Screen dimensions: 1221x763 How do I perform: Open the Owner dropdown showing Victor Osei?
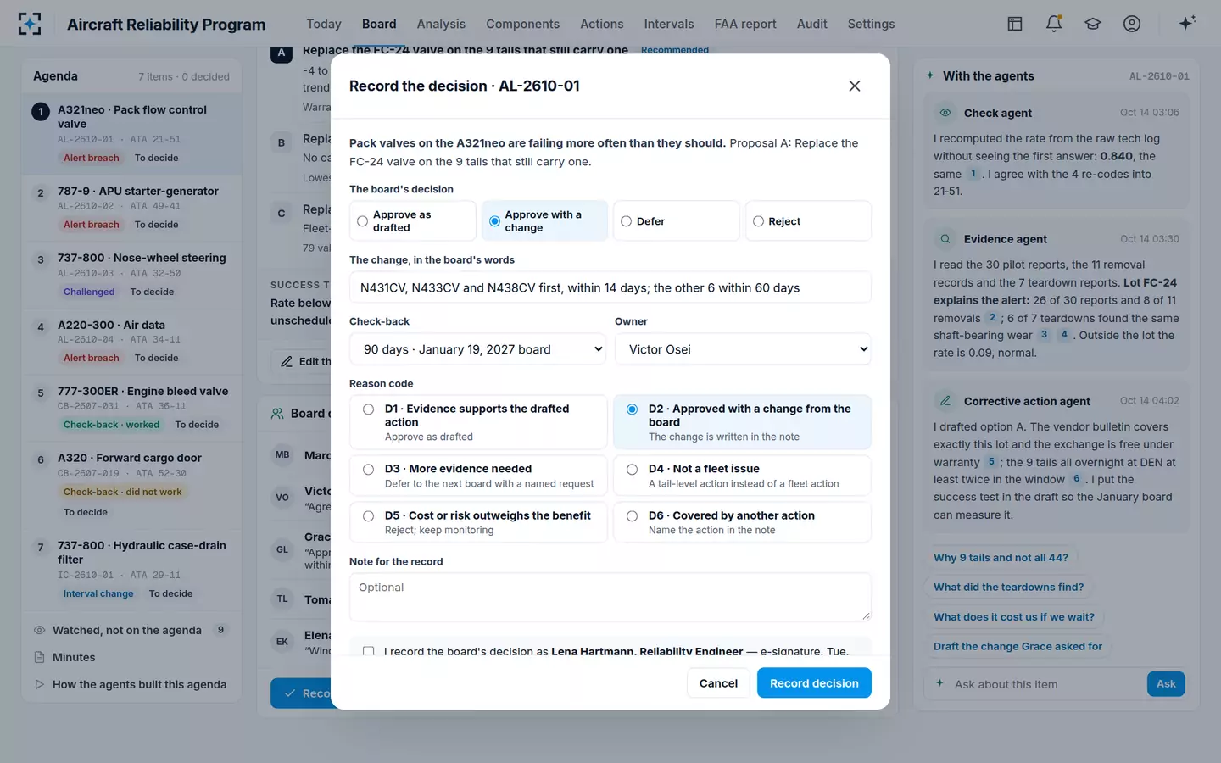(x=743, y=349)
